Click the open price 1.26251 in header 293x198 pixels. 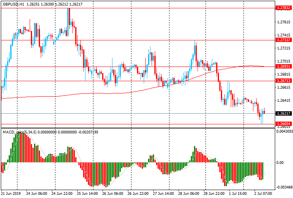[33, 4]
